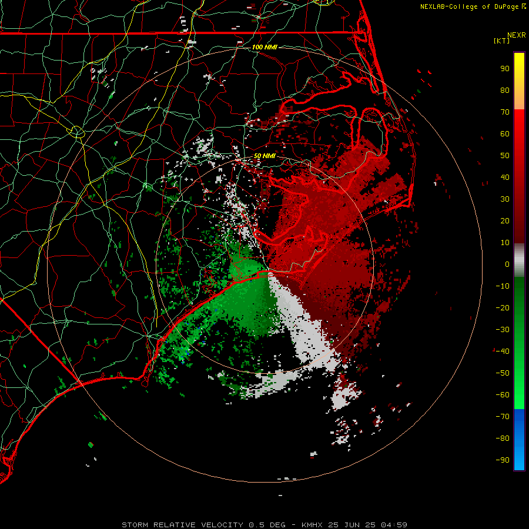This screenshot has height=529, width=529.
Task: Click the [KT] units label
Action: point(502,41)
